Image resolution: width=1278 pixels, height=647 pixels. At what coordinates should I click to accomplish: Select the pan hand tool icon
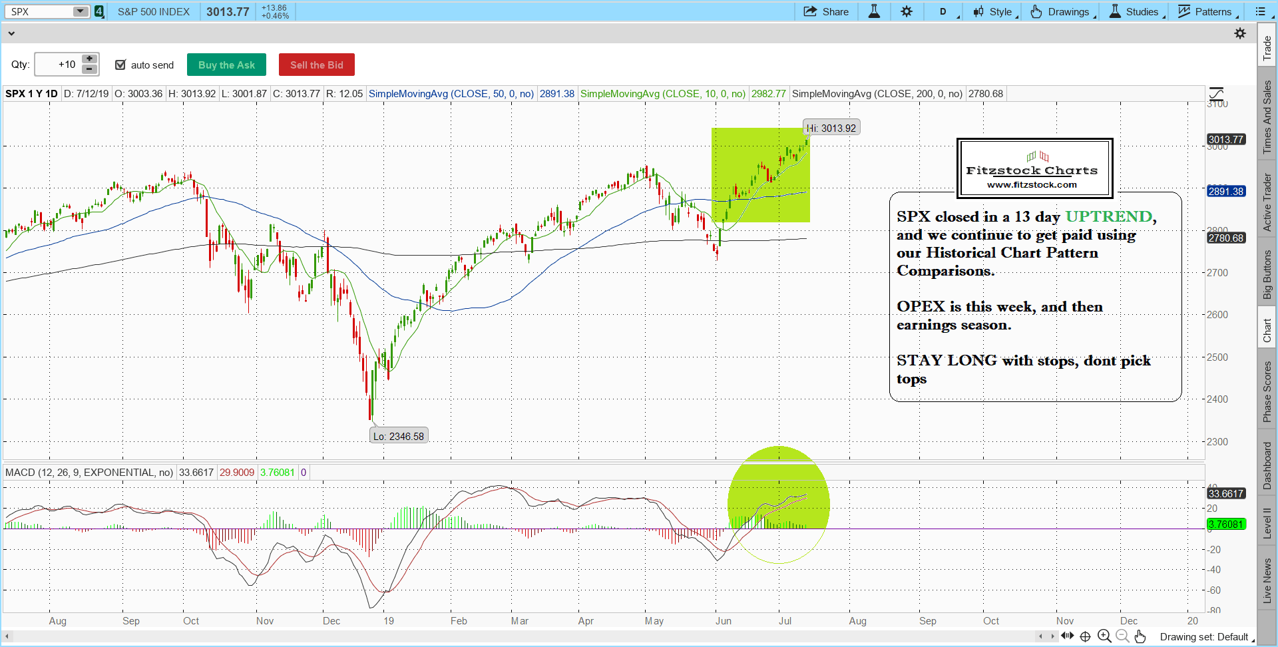click(1140, 636)
